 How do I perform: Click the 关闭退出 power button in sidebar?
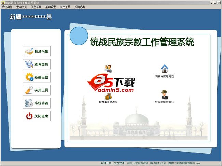pos(37,116)
